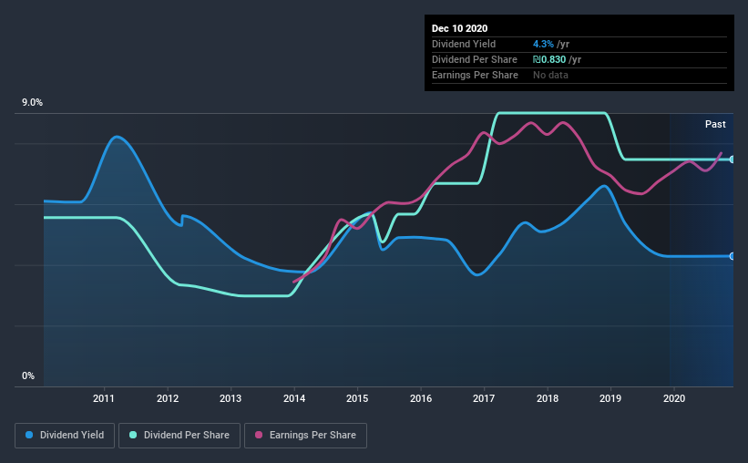Click the tooltip Earnings Per Share row label
Viewport: 748px width, 463px height.
point(475,75)
